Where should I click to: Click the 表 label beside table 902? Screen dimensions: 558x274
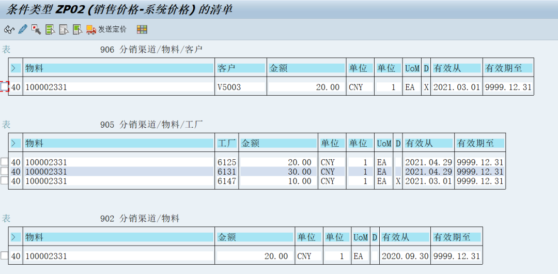pos(6,218)
